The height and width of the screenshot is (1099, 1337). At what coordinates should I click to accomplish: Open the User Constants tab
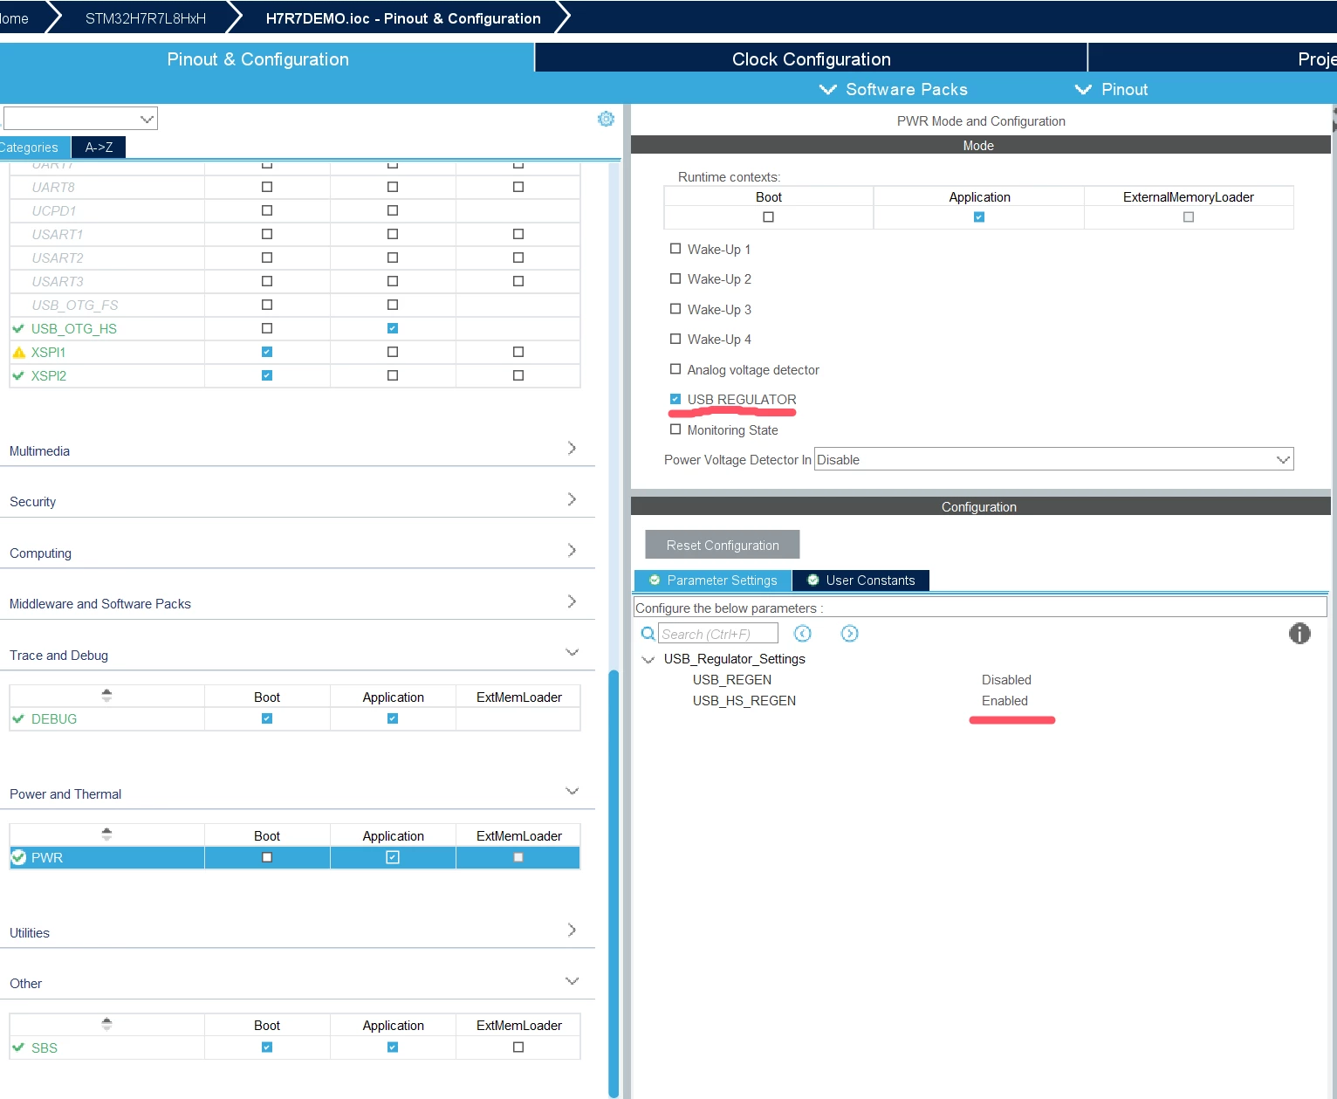coord(861,580)
